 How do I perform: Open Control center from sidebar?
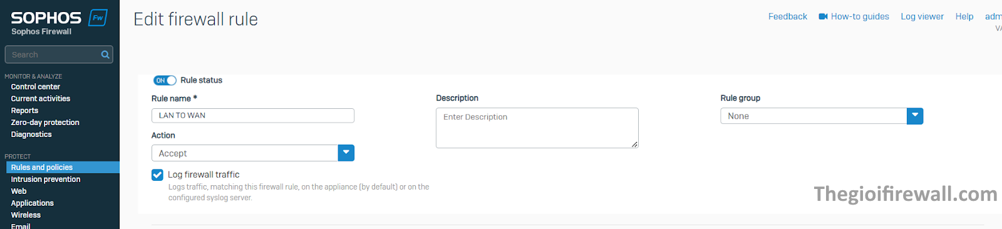pyautogui.click(x=36, y=87)
